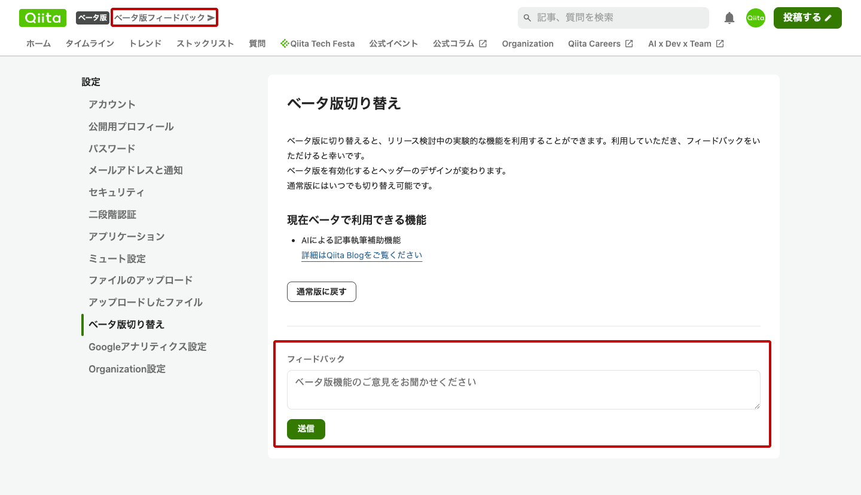Click the 設定 sidebar heading
Image resolution: width=861 pixels, height=495 pixels.
coord(91,82)
